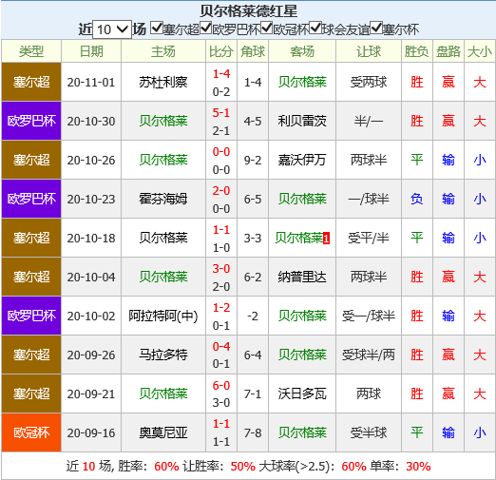Disable the 球会友谊 checkbox
Image resolution: width=496 pixels, height=480 pixels.
tap(315, 28)
